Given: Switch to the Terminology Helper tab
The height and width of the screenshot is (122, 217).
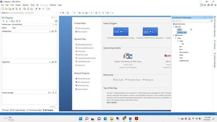Looking at the screenshot, I should pyautogui.click(x=34, y=110).
